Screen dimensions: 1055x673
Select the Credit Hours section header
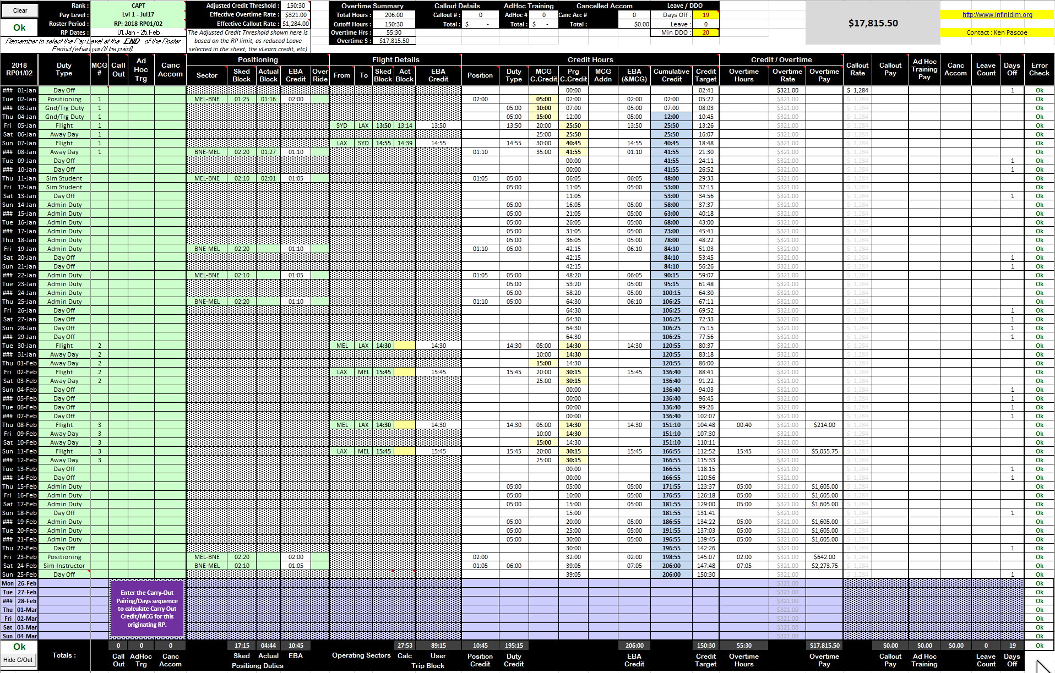coord(590,59)
